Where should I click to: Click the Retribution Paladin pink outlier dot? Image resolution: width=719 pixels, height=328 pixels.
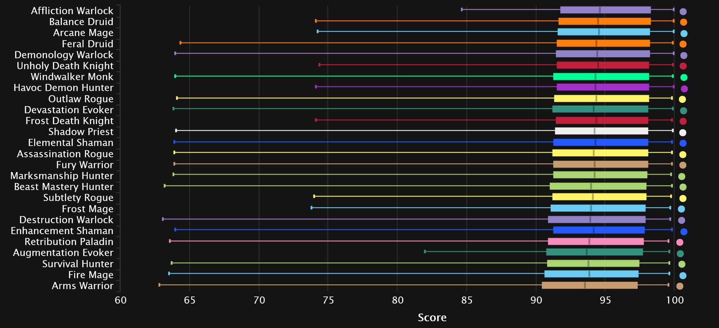(x=680, y=242)
